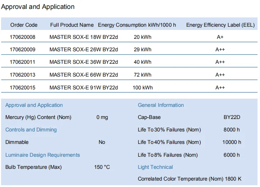Viewport: 260px width, 187px height.
Task: Select order code 170620013
Action: pos(22,75)
